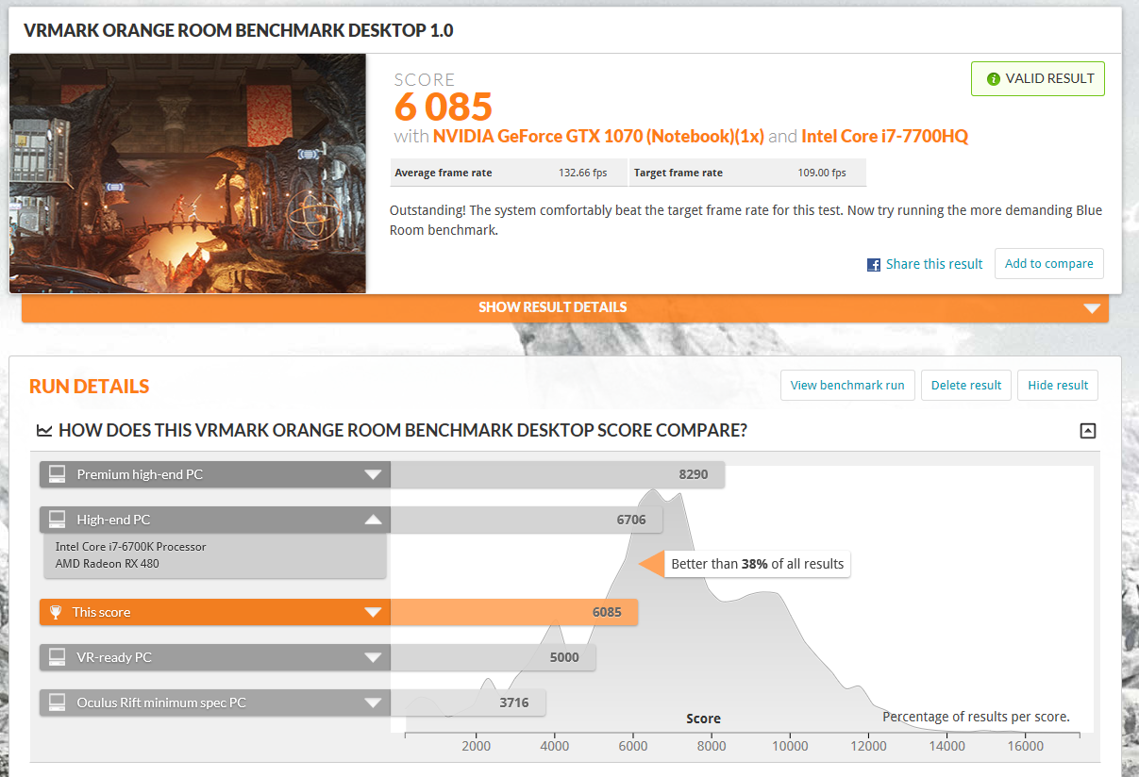Collapse the High-end PC row arrow

(x=374, y=520)
